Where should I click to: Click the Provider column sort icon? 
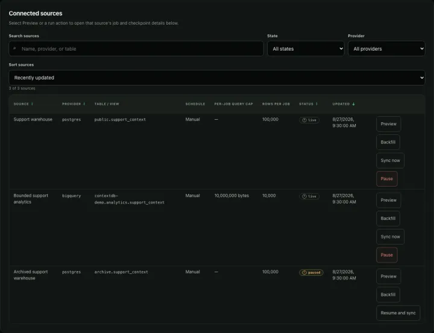coord(84,104)
